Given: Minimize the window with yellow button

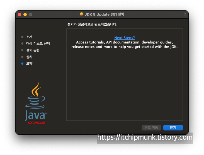Looking at the screenshot, I should tap(25, 14).
